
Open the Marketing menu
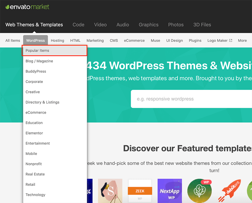click(x=95, y=41)
